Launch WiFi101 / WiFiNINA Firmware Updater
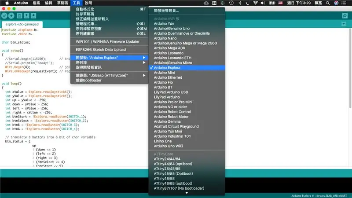 coord(109,42)
